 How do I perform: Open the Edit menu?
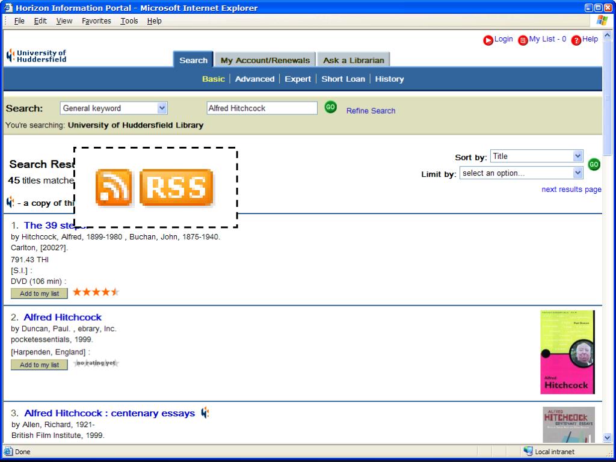[x=40, y=21]
